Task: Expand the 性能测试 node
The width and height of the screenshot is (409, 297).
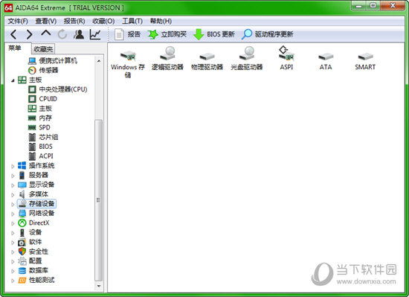Action: point(13,281)
